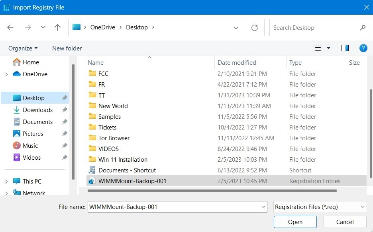The width and height of the screenshot is (373, 232).
Task: Click the WIMMMount-Backup-001 registry file icon
Action: pos(92,181)
